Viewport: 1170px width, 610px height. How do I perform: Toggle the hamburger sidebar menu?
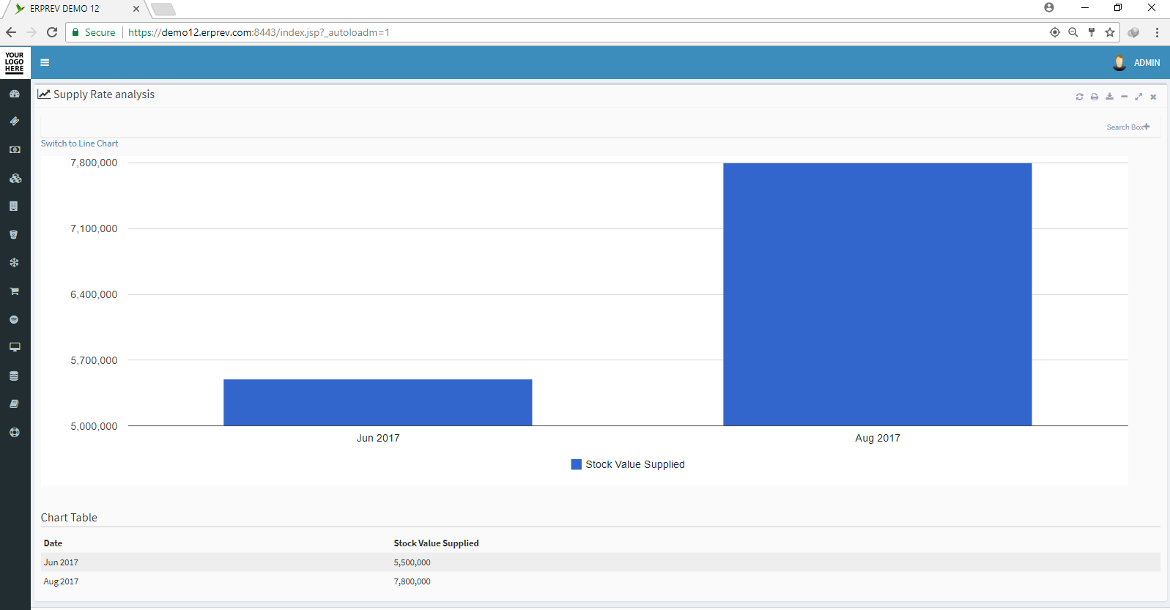(45, 62)
